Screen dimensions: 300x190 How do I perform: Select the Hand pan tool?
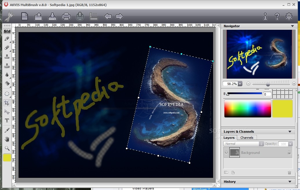pos(7,139)
